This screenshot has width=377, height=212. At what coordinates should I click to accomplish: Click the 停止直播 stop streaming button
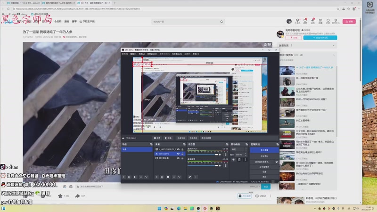[x=264, y=150]
